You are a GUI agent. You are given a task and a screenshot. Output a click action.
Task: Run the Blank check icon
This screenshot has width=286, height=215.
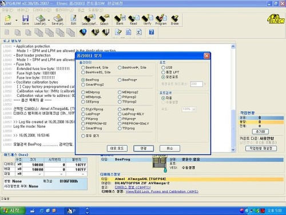(120, 19)
